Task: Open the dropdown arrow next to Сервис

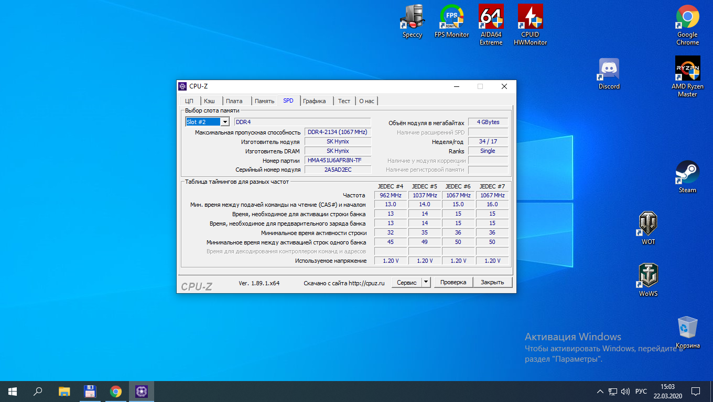Action: pyautogui.click(x=426, y=282)
